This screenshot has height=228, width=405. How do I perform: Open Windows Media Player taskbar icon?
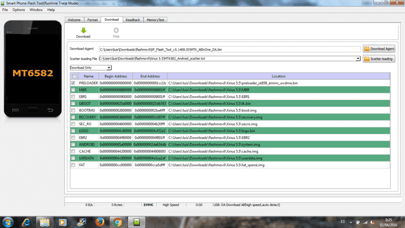coord(63,222)
